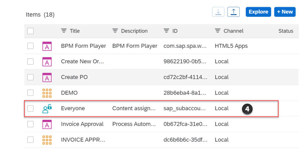Tick the checkbox for DEMO row

click(x=30, y=93)
